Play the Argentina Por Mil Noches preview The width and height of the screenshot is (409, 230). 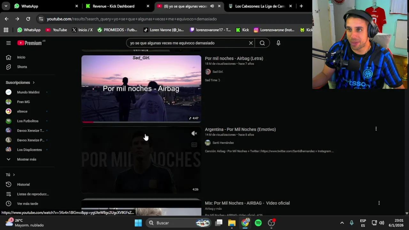tap(141, 160)
